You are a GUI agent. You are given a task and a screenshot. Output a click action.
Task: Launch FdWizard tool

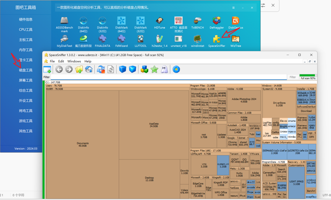point(121,41)
